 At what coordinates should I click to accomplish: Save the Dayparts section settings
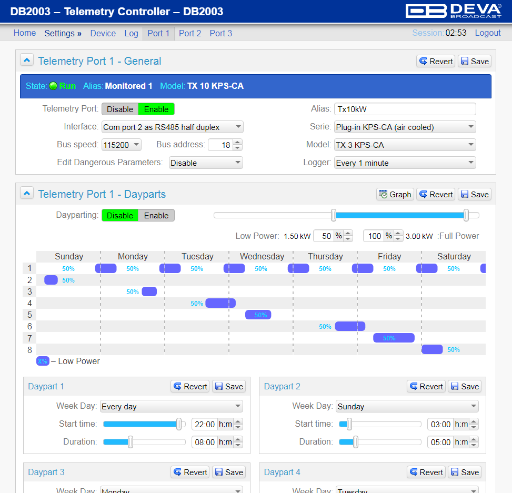475,194
